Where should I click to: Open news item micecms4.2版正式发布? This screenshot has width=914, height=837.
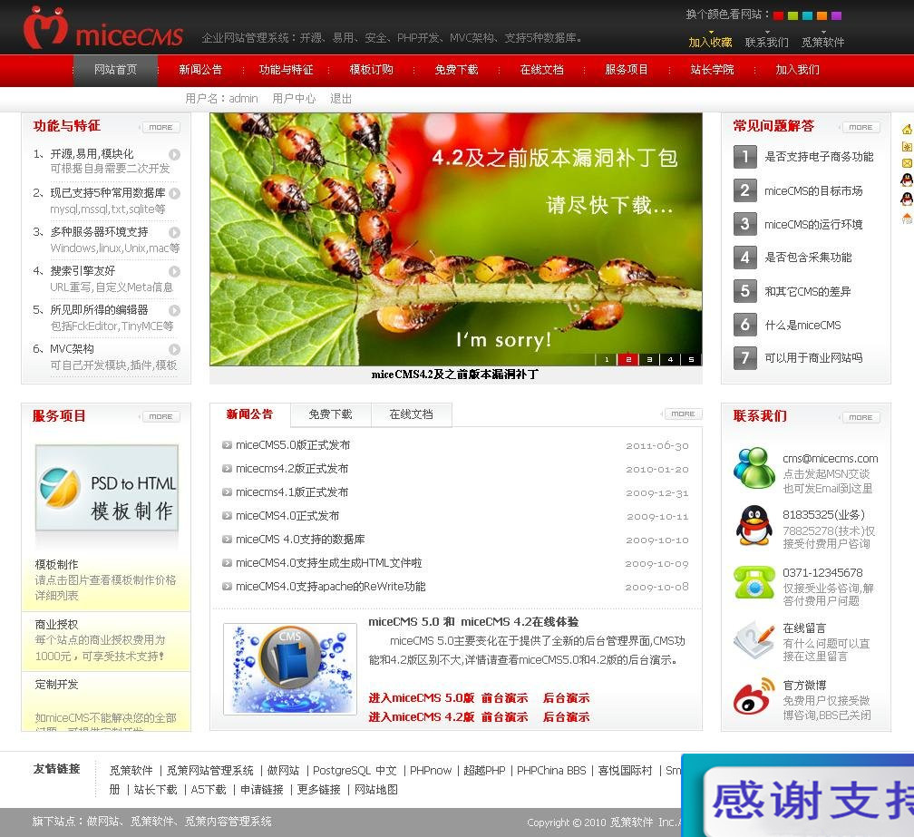(292, 469)
